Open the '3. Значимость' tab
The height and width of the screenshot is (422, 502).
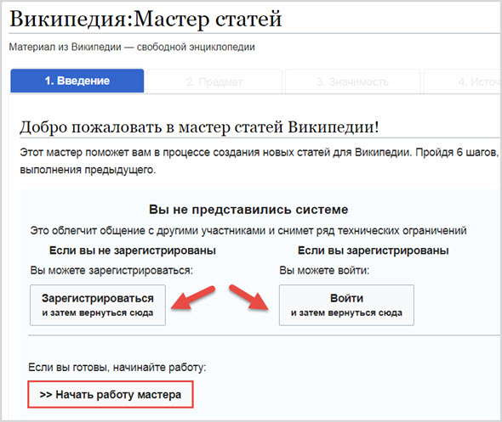(x=352, y=82)
